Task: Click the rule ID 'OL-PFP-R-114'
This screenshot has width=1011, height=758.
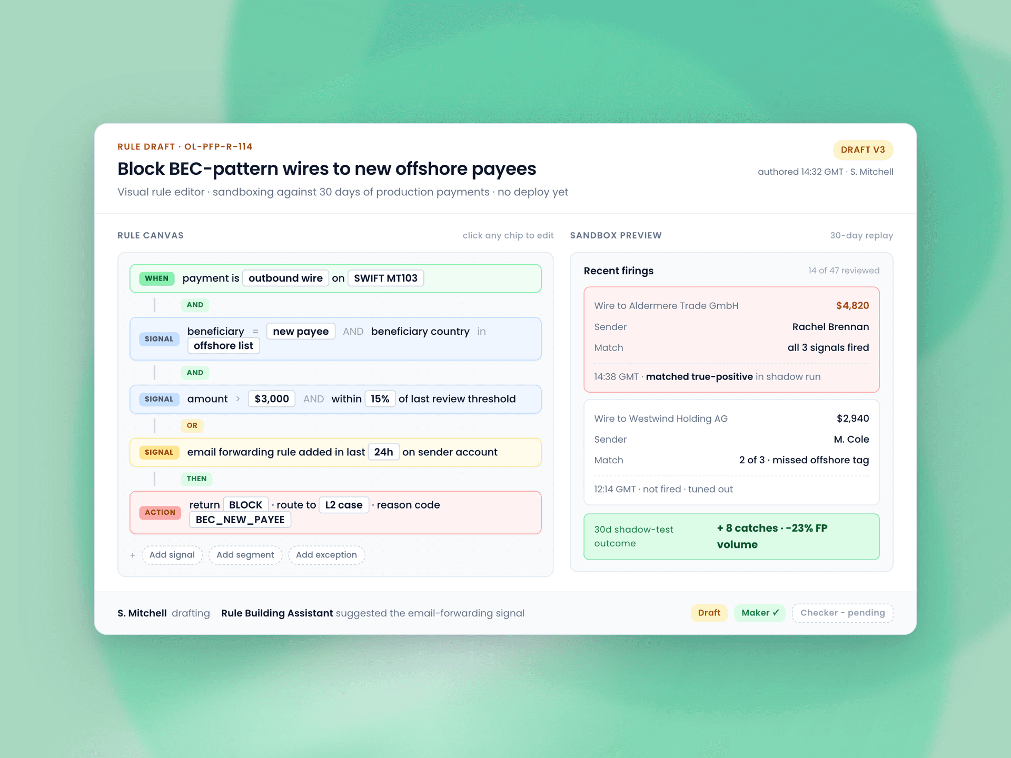Action: tap(219, 147)
